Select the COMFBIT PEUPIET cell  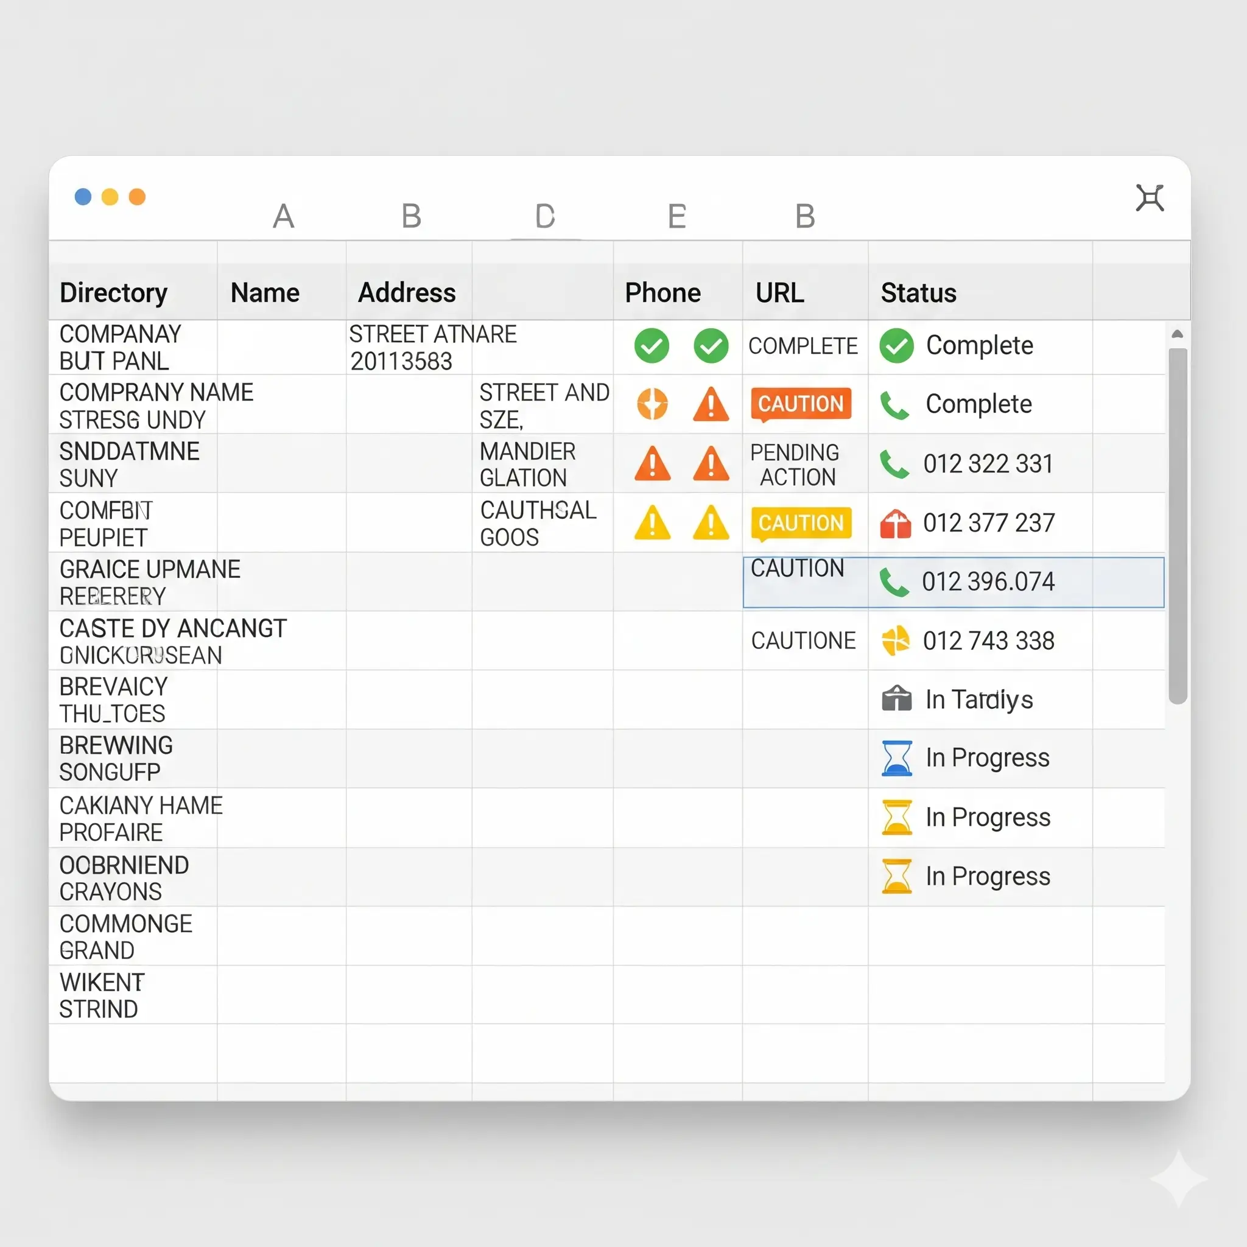133,524
